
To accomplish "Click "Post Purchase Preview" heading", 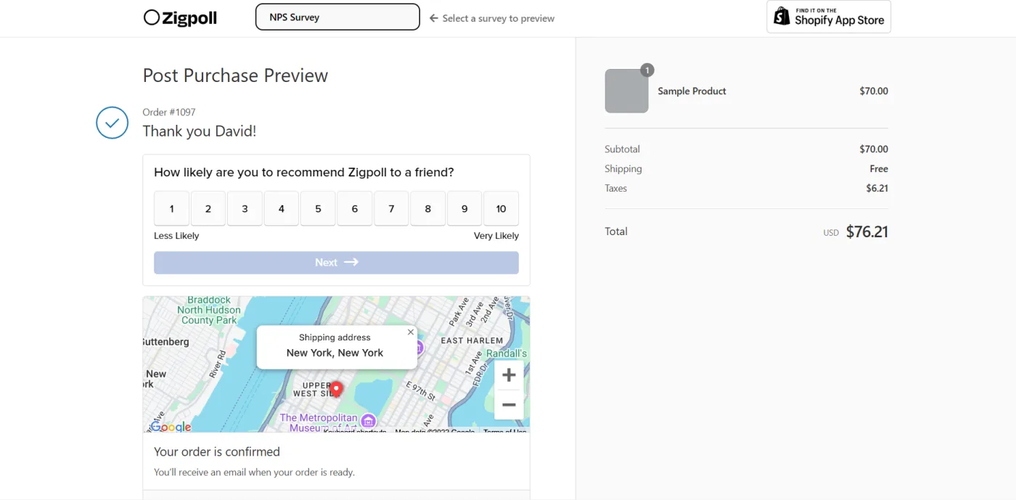I will [x=235, y=75].
